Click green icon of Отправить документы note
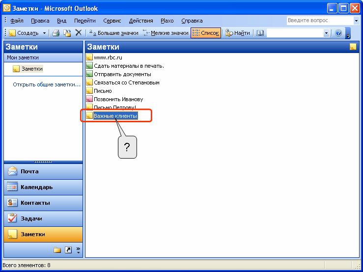 click(x=89, y=74)
